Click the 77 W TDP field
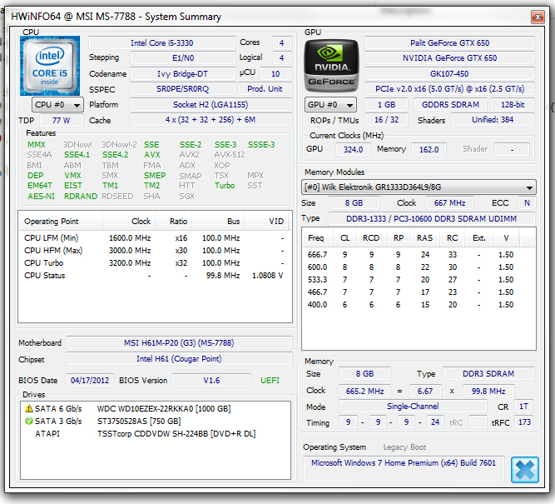Screen dimensions: 555x504 [62, 121]
